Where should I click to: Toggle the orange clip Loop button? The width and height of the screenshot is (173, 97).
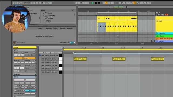pos(25,58)
